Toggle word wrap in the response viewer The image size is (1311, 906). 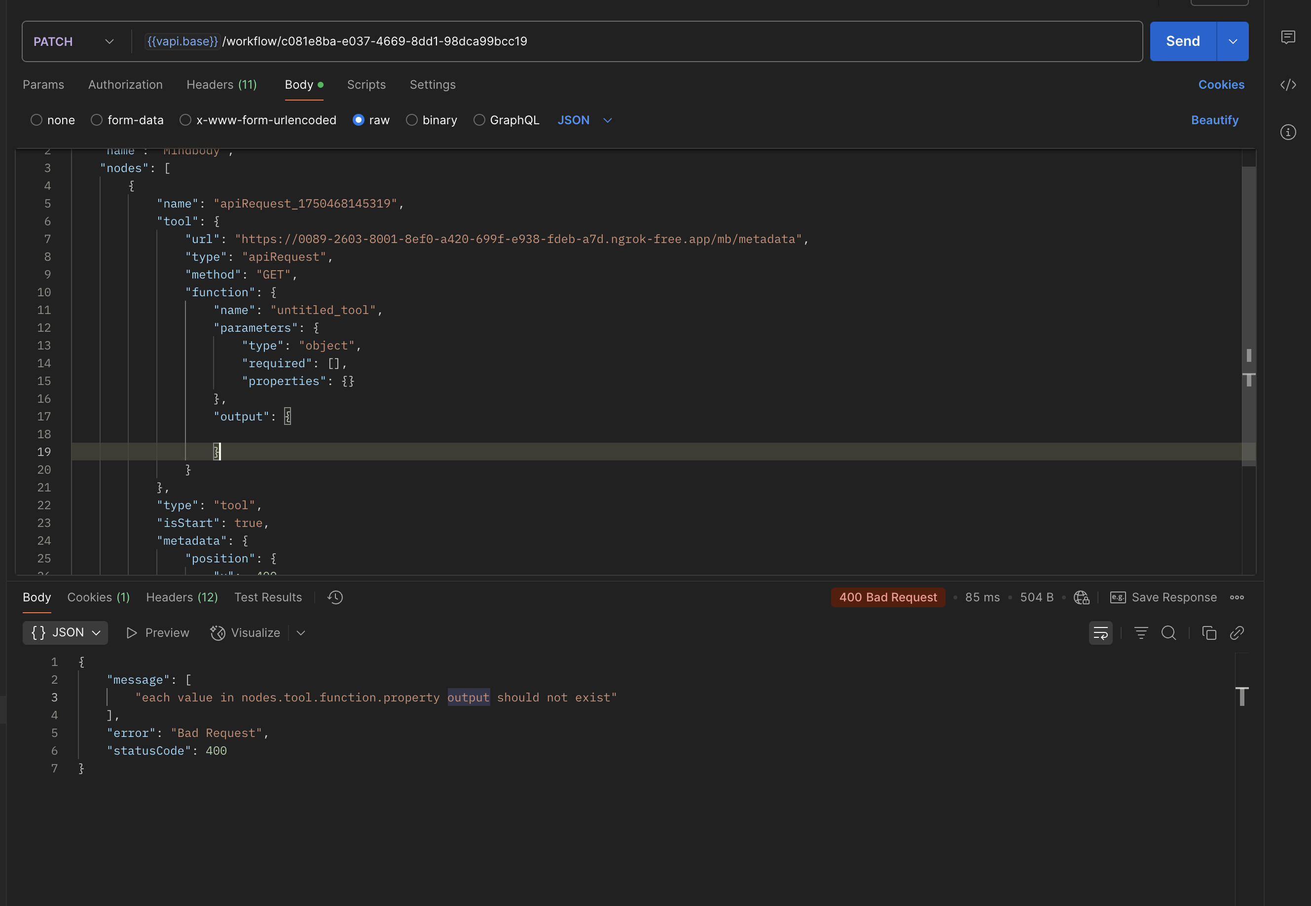tap(1100, 632)
